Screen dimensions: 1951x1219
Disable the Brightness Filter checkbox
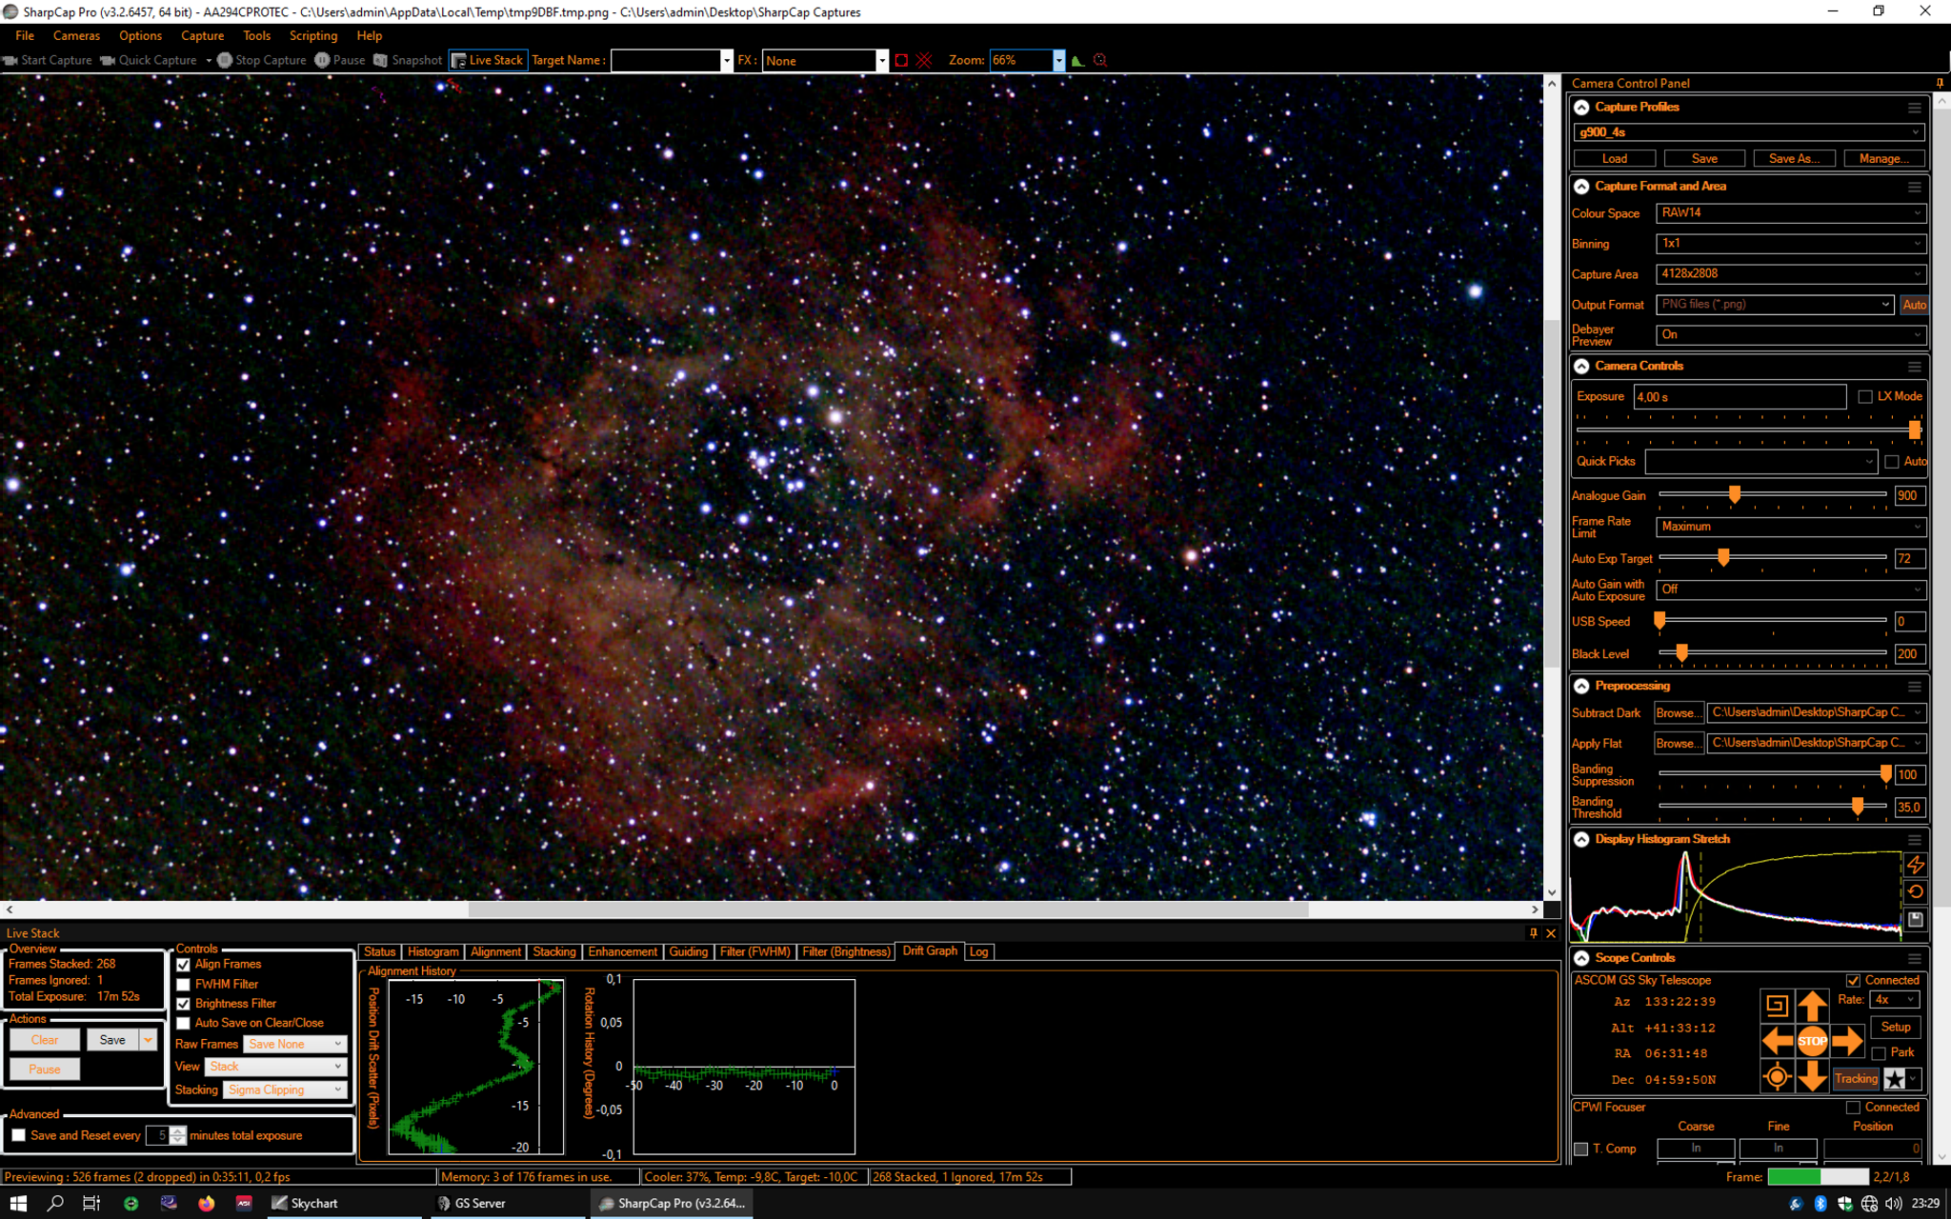point(184,1004)
